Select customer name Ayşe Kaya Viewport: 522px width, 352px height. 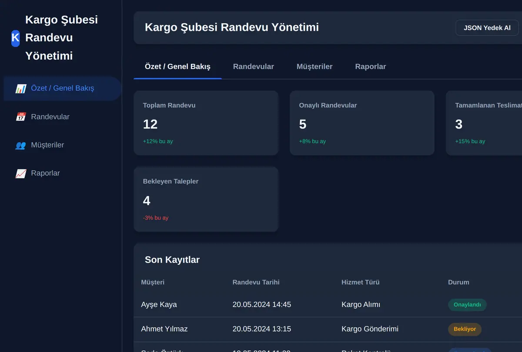pyautogui.click(x=159, y=305)
